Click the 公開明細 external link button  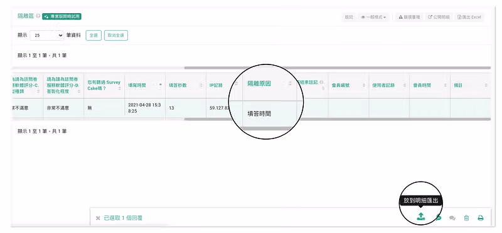439,18
